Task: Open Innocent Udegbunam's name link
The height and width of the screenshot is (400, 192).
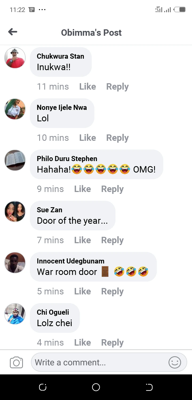Action: tap(70, 261)
